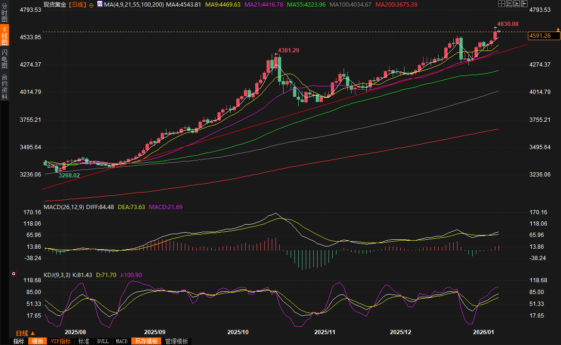This screenshot has width=561, height=345.
Task: Click the MA indicator chart icon
Action: coord(100,4)
